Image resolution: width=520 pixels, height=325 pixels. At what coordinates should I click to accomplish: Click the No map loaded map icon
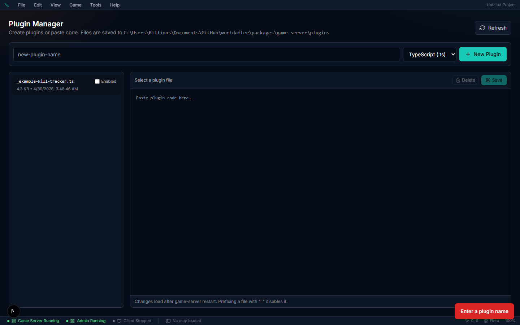coord(168,321)
